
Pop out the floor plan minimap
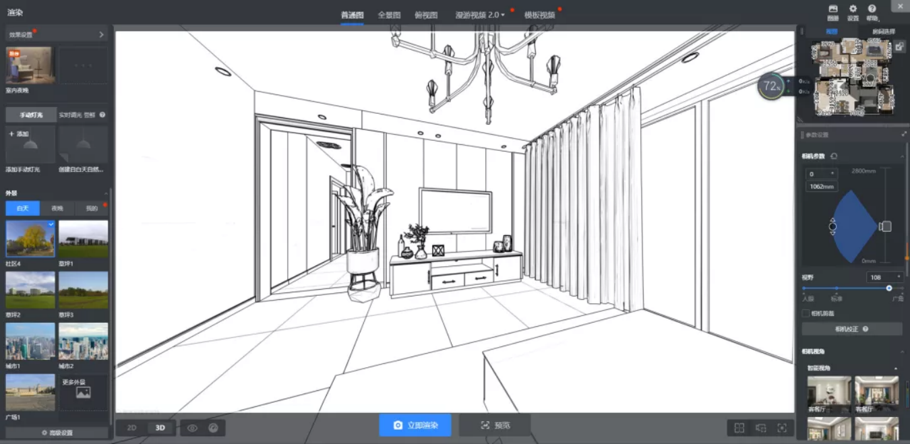click(900, 46)
